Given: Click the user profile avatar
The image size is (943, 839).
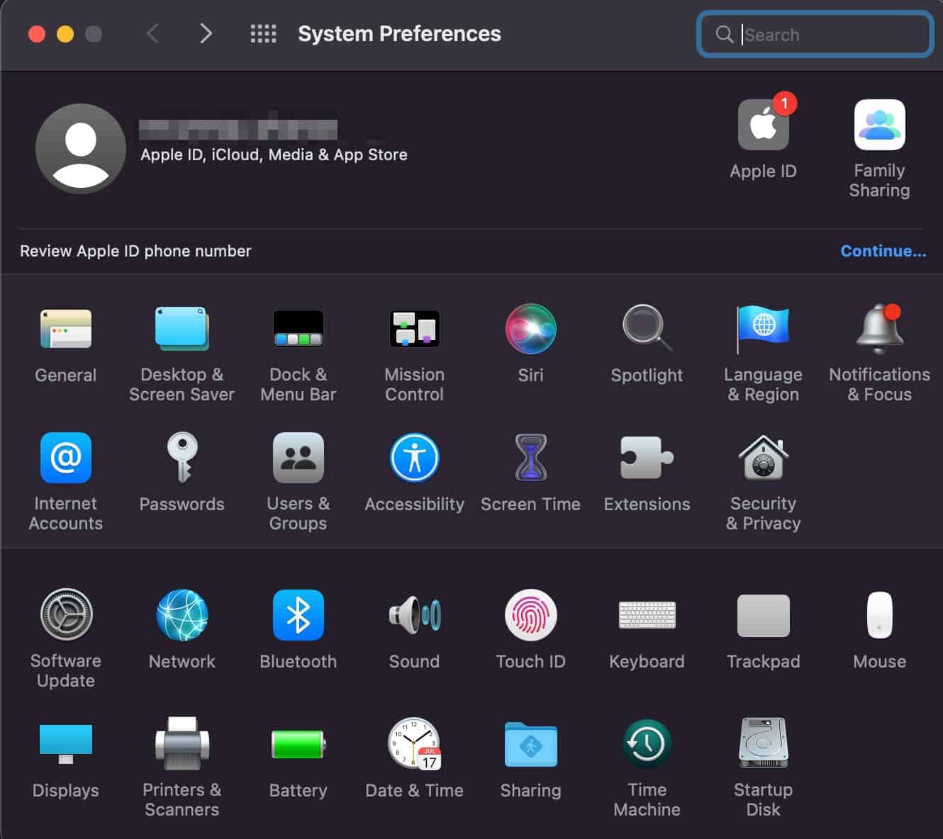Looking at the screenshot, I should point(81,149).
